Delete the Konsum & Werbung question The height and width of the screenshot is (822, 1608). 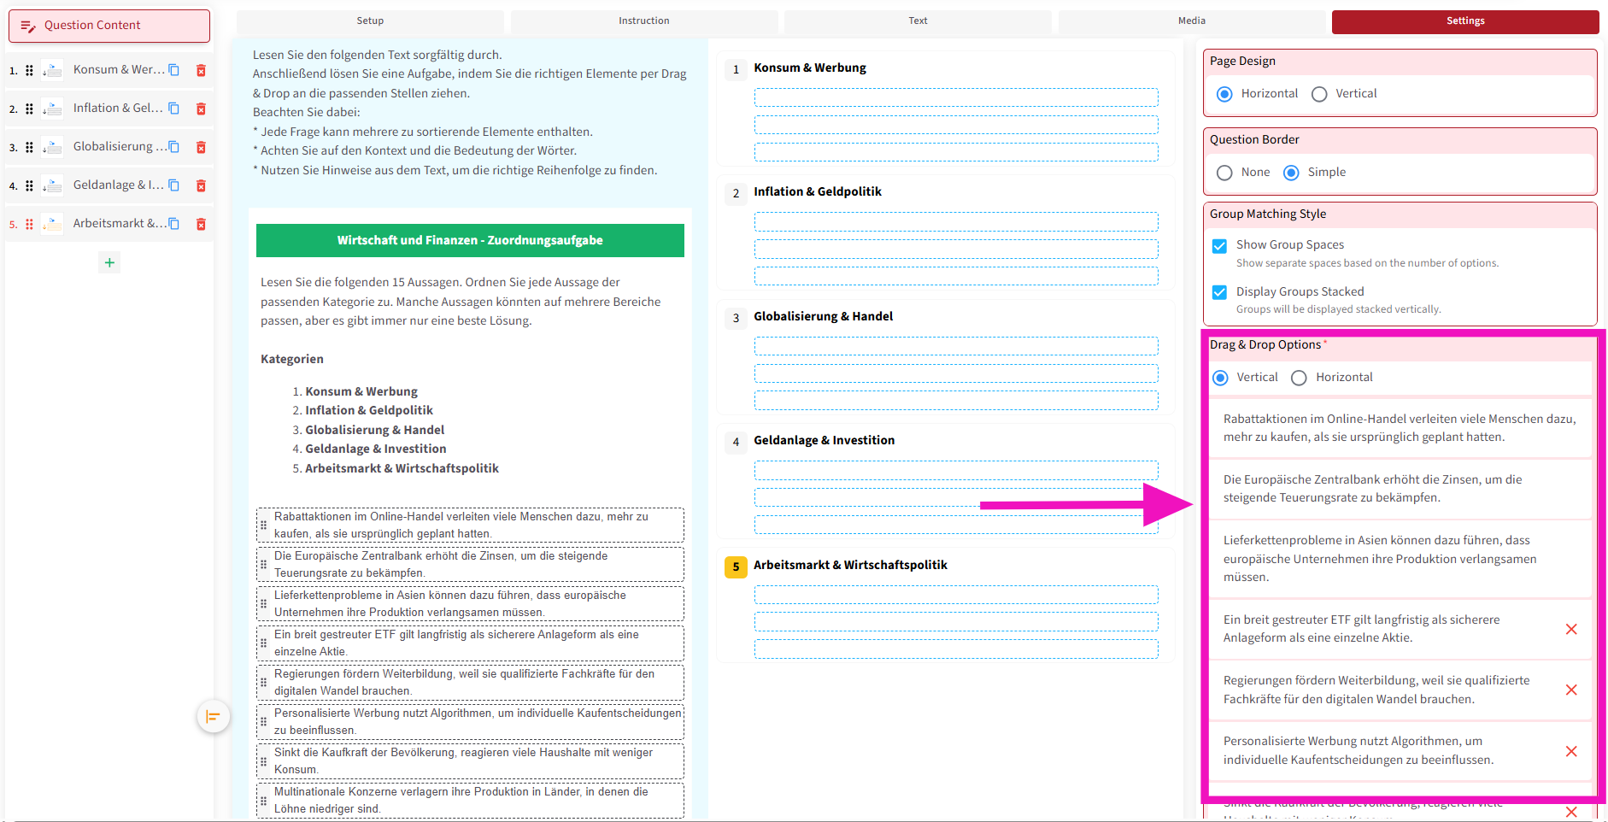[201, 70]
